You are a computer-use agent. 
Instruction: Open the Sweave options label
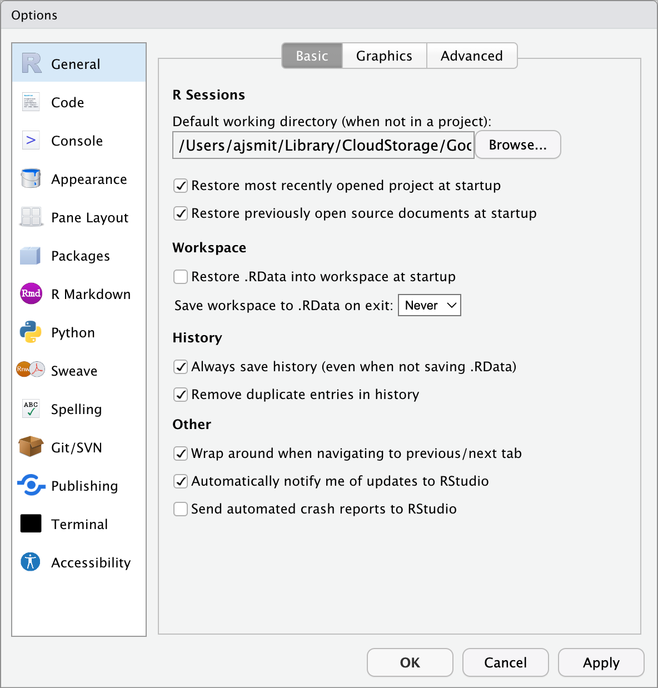point(74,371)
